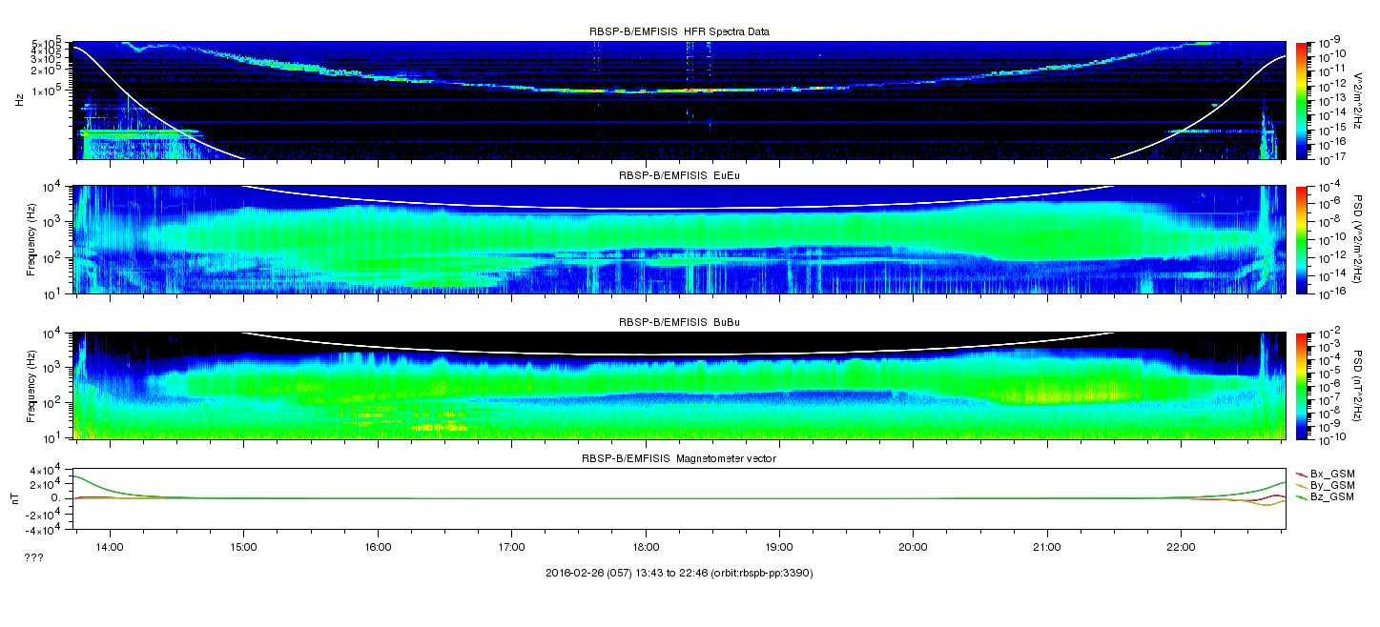1380x627 pixels.
Task: Click the date range caption text
Action: tap(679, 573)
